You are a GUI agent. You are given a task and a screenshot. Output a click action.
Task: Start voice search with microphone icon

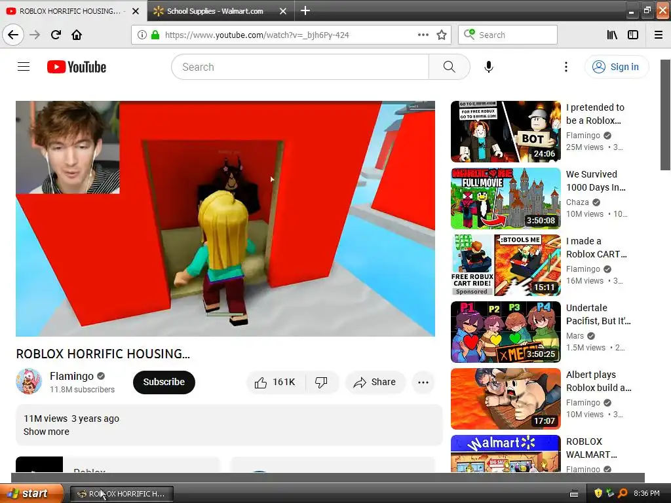[x=489, y=67]
